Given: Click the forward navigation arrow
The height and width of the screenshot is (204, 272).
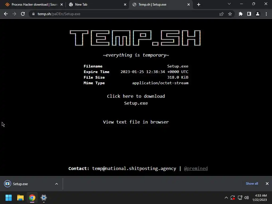Looking at the screenshot, I should [x=14, y=14].
